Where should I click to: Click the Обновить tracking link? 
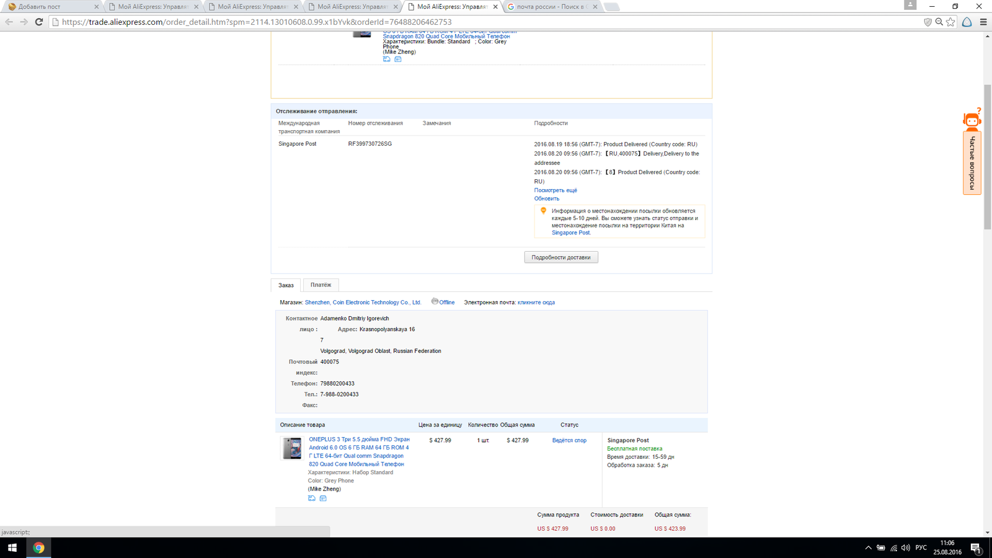(547, 198)
